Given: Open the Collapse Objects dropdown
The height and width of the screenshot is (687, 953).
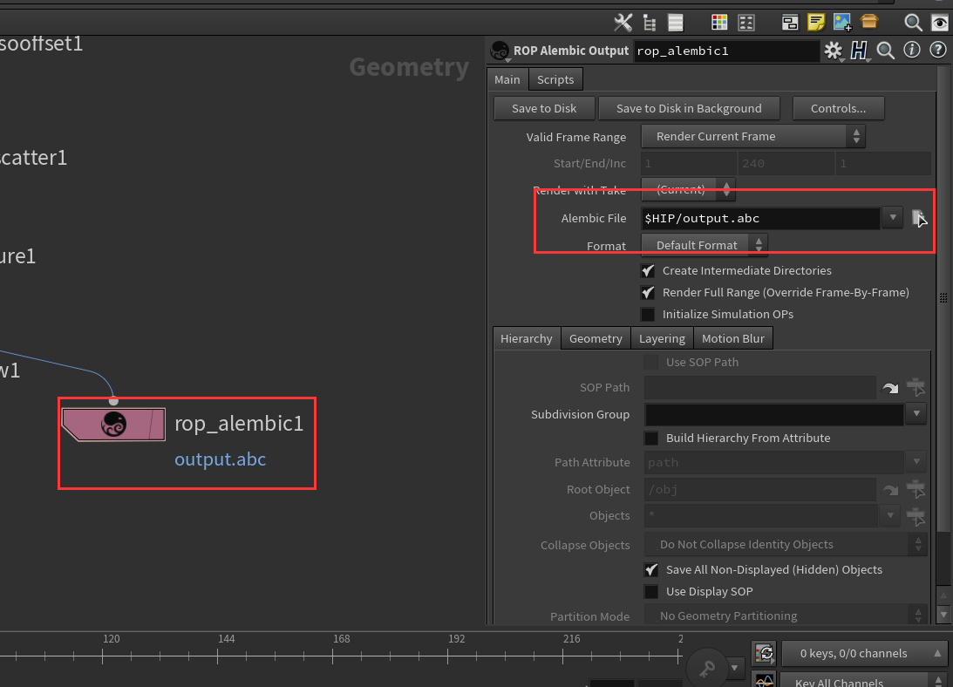Looking at the screenshot, I should click(783, 544).
